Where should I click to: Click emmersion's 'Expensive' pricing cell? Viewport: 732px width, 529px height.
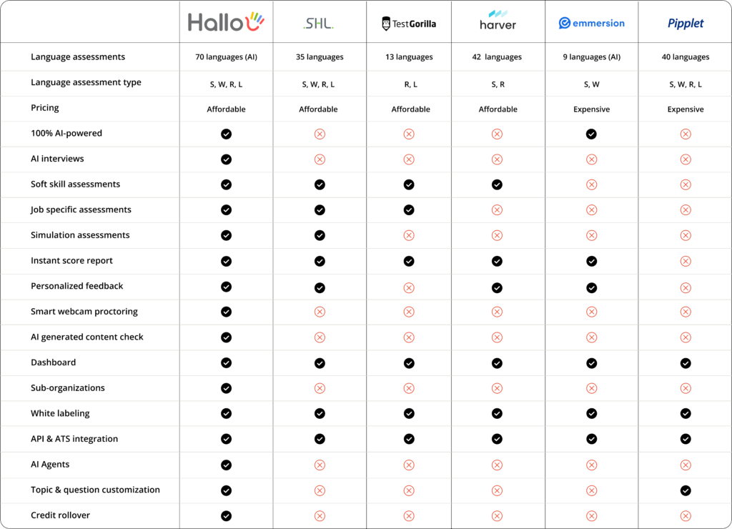click(x=591, y=109)
